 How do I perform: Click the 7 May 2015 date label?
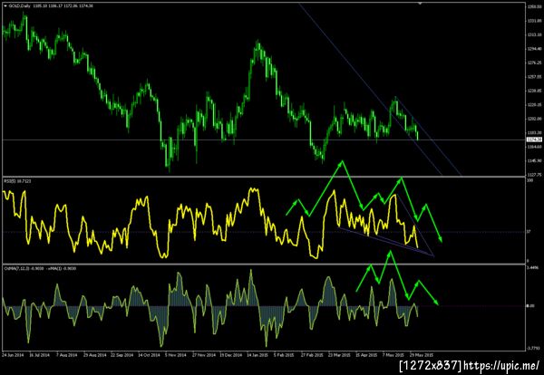tap(393, 355)
